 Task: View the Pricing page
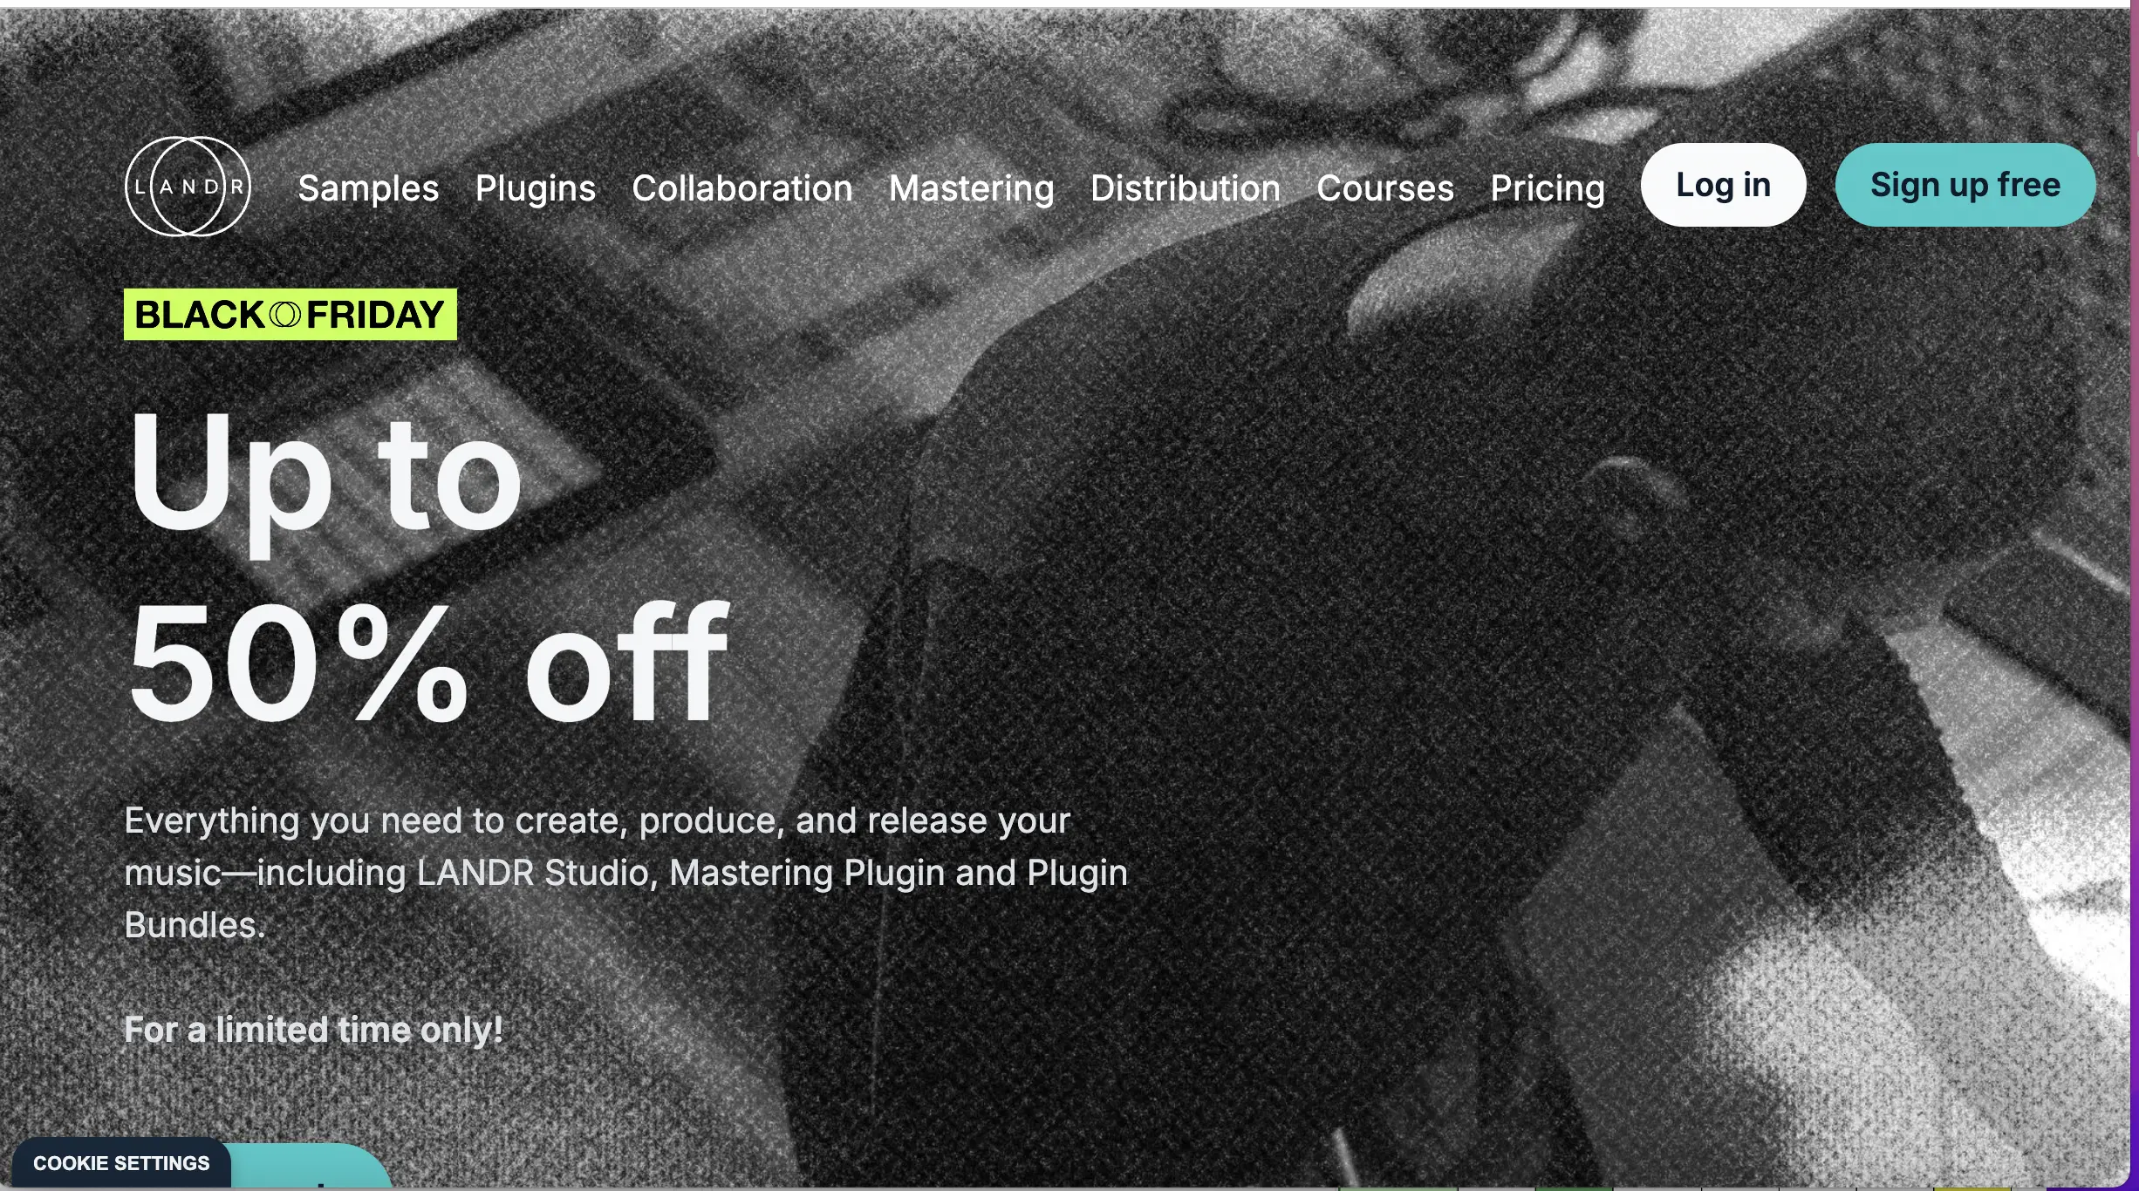(x=1547, y=188)
